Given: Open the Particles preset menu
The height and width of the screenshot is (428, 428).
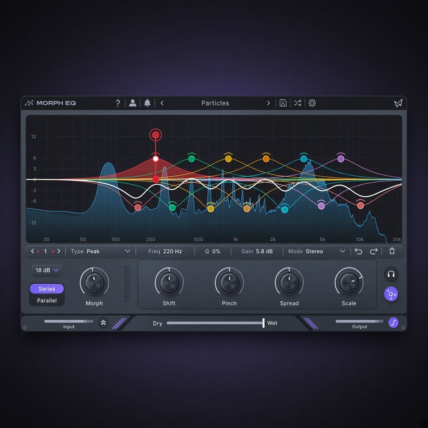Looking at the screenshot, I should tap(215, 103).
